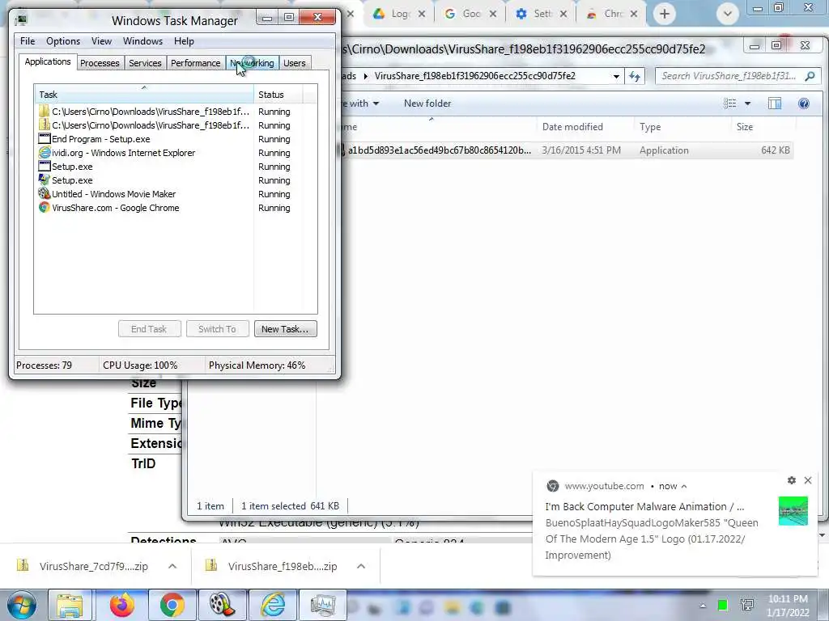Open the File menu in Task Manager
The width and height of the screenshot is (829, 621).
[x=28, y=41]
